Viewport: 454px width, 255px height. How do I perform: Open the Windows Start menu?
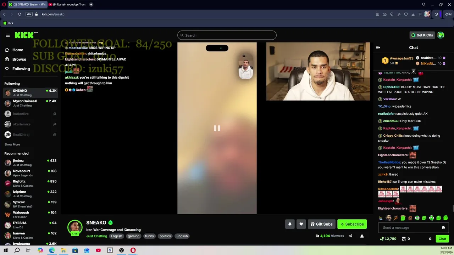click(6, 250)
